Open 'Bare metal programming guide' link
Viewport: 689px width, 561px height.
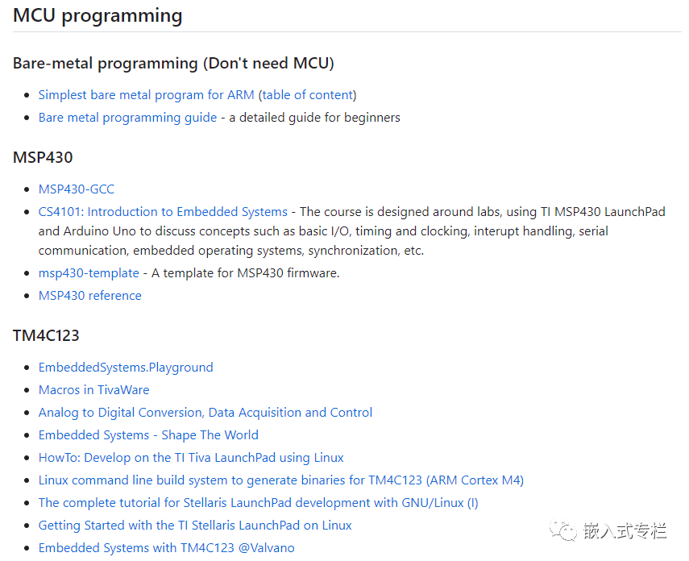127,118
